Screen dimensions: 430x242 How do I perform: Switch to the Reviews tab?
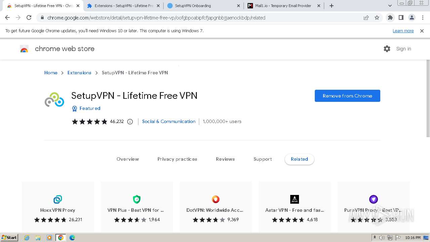225,159
